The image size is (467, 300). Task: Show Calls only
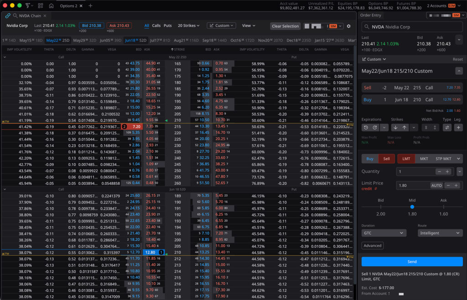point(156,26)
